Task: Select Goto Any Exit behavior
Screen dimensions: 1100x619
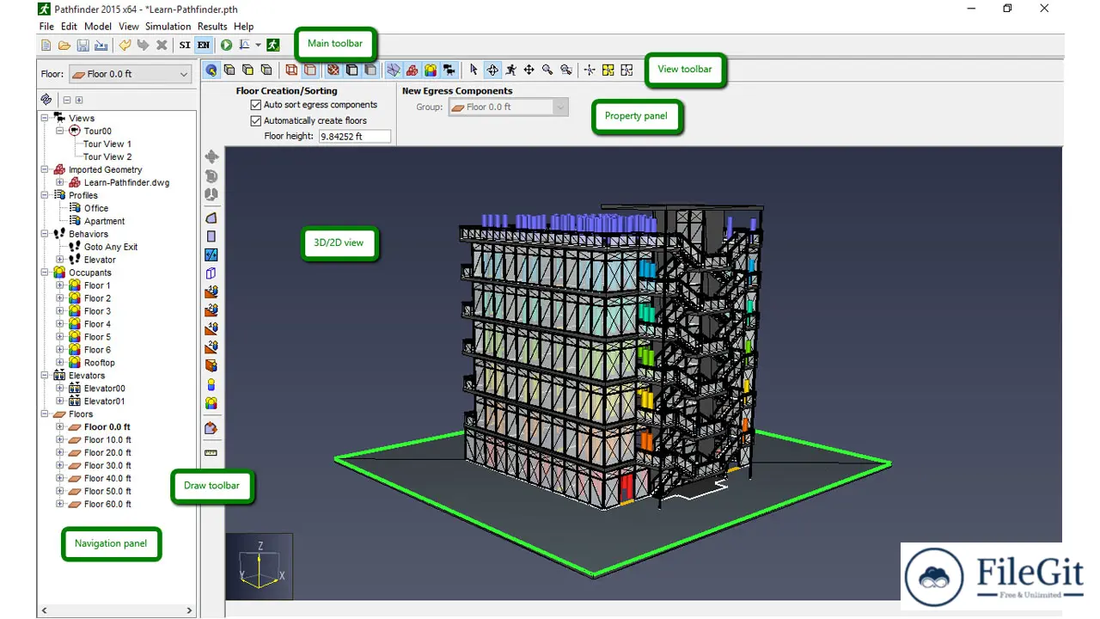Action: (x=111, y=247)
